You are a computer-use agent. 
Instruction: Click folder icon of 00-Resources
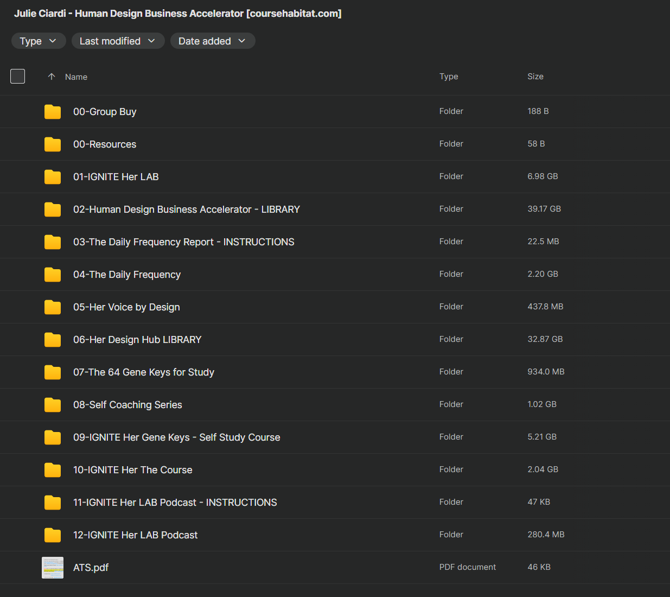[53, 144]
